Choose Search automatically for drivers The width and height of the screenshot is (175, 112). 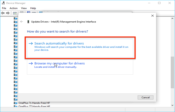pyautogui.click(x=59, y=43)
